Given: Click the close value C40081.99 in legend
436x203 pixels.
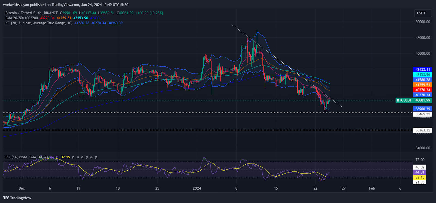Looking at the screenshot, I should tap(125, 13).
